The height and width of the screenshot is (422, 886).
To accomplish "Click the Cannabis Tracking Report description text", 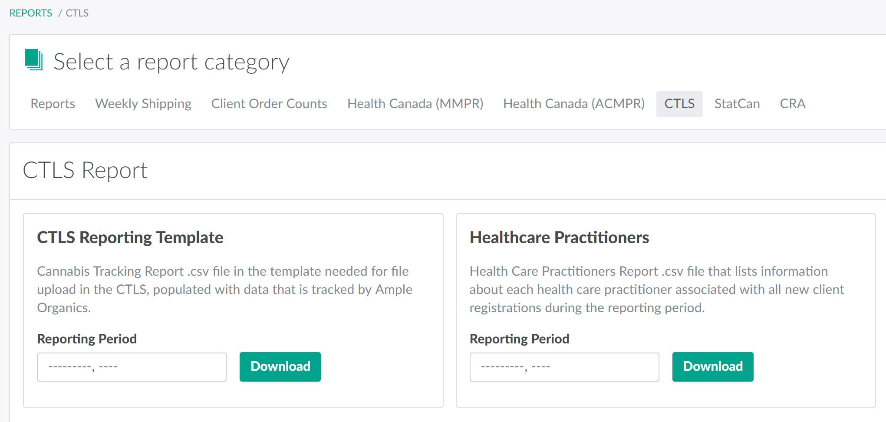I will coord(224,289).
